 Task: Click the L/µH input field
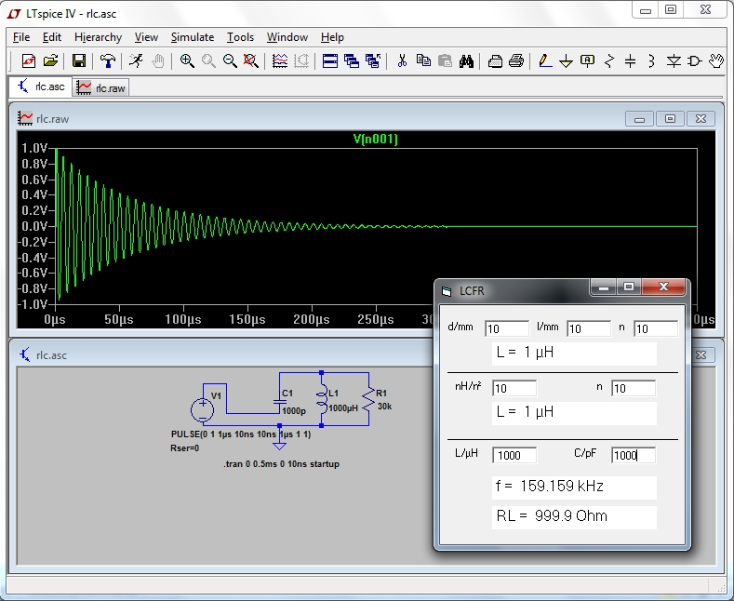(514, 455)
